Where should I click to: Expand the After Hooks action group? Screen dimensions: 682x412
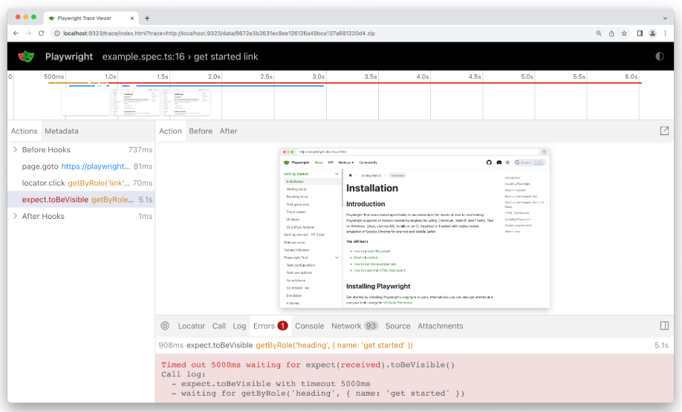(x=15, y=216)
